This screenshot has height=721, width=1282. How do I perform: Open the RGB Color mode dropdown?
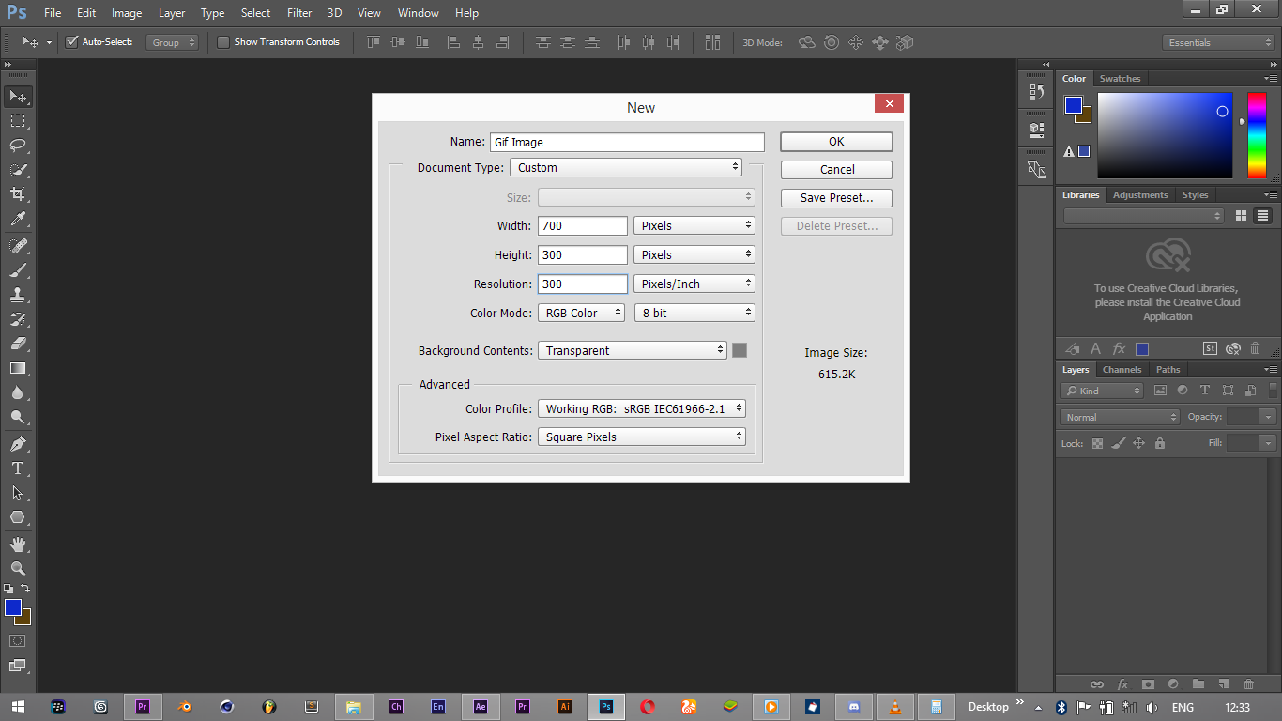pyautogui.click(x=581, y=313)
